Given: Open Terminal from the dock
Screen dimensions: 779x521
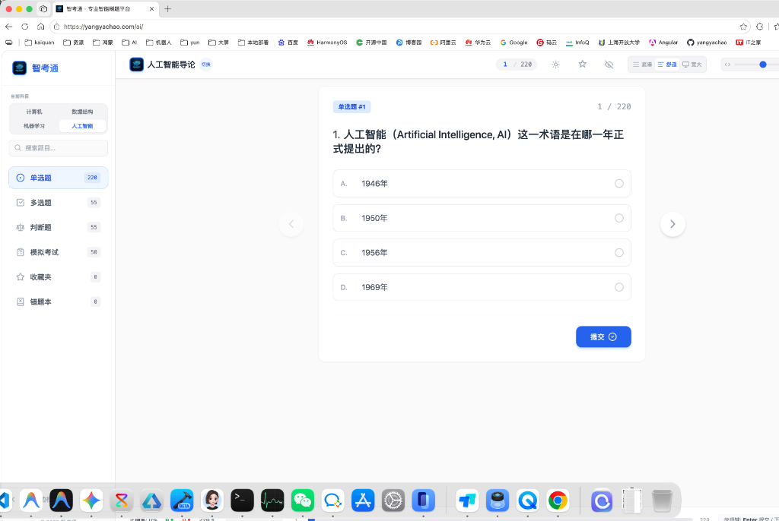Looking at the screenshot, I should (242, 500).
